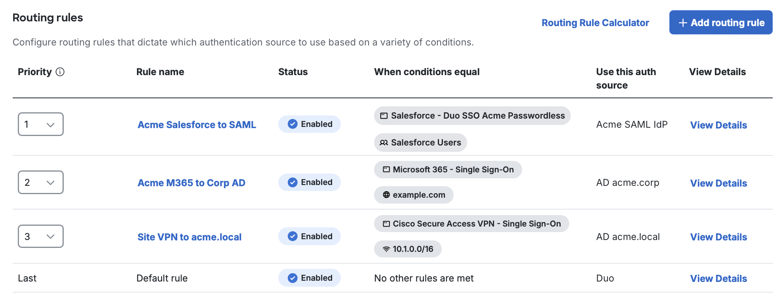
Task: Click the globe icon on the example.com chip
Action: (x=386, y=195)
